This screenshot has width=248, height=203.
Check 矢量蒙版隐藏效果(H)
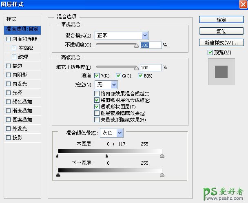tap(97, 120)
